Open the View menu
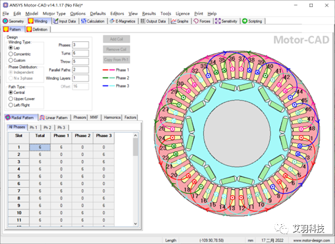The image size is (335, 244). pos(133,14)
